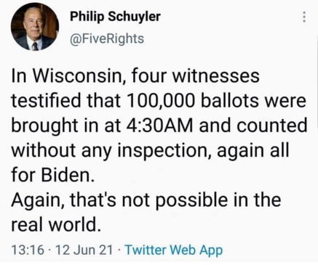Image resolution: width=318 pixels, height=265 pixels.
Task: Click the 'four witnesses' phrase
Action: (x=196, y=76)
